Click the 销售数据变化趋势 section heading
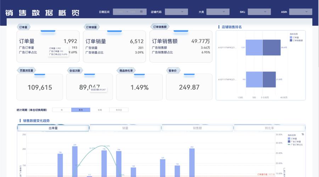The height and width of the screenshot is (177, 319). [x=36, y=120]
